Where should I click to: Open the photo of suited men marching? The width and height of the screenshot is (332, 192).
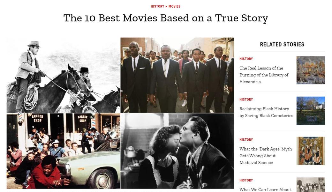click(x=177, y=75)
